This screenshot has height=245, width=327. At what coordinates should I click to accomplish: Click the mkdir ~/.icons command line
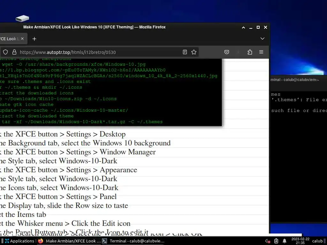(41, 87)
